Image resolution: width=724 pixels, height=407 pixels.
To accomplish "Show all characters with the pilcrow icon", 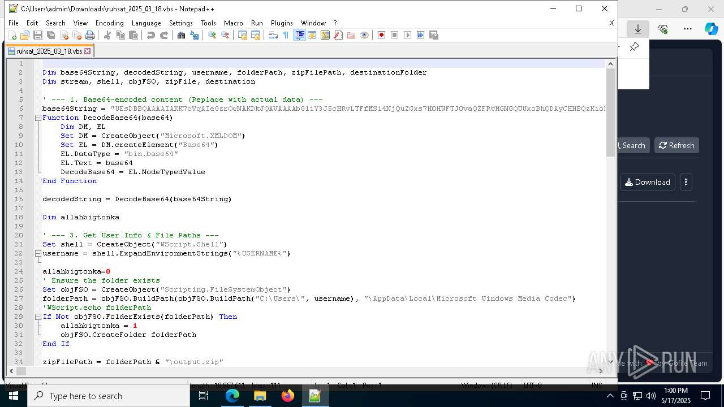I will (286, 35).
